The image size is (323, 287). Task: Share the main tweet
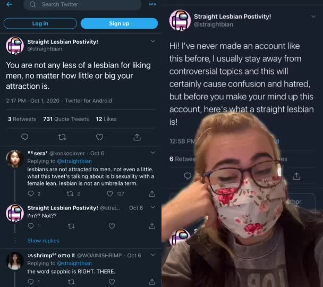click(137, 137)
